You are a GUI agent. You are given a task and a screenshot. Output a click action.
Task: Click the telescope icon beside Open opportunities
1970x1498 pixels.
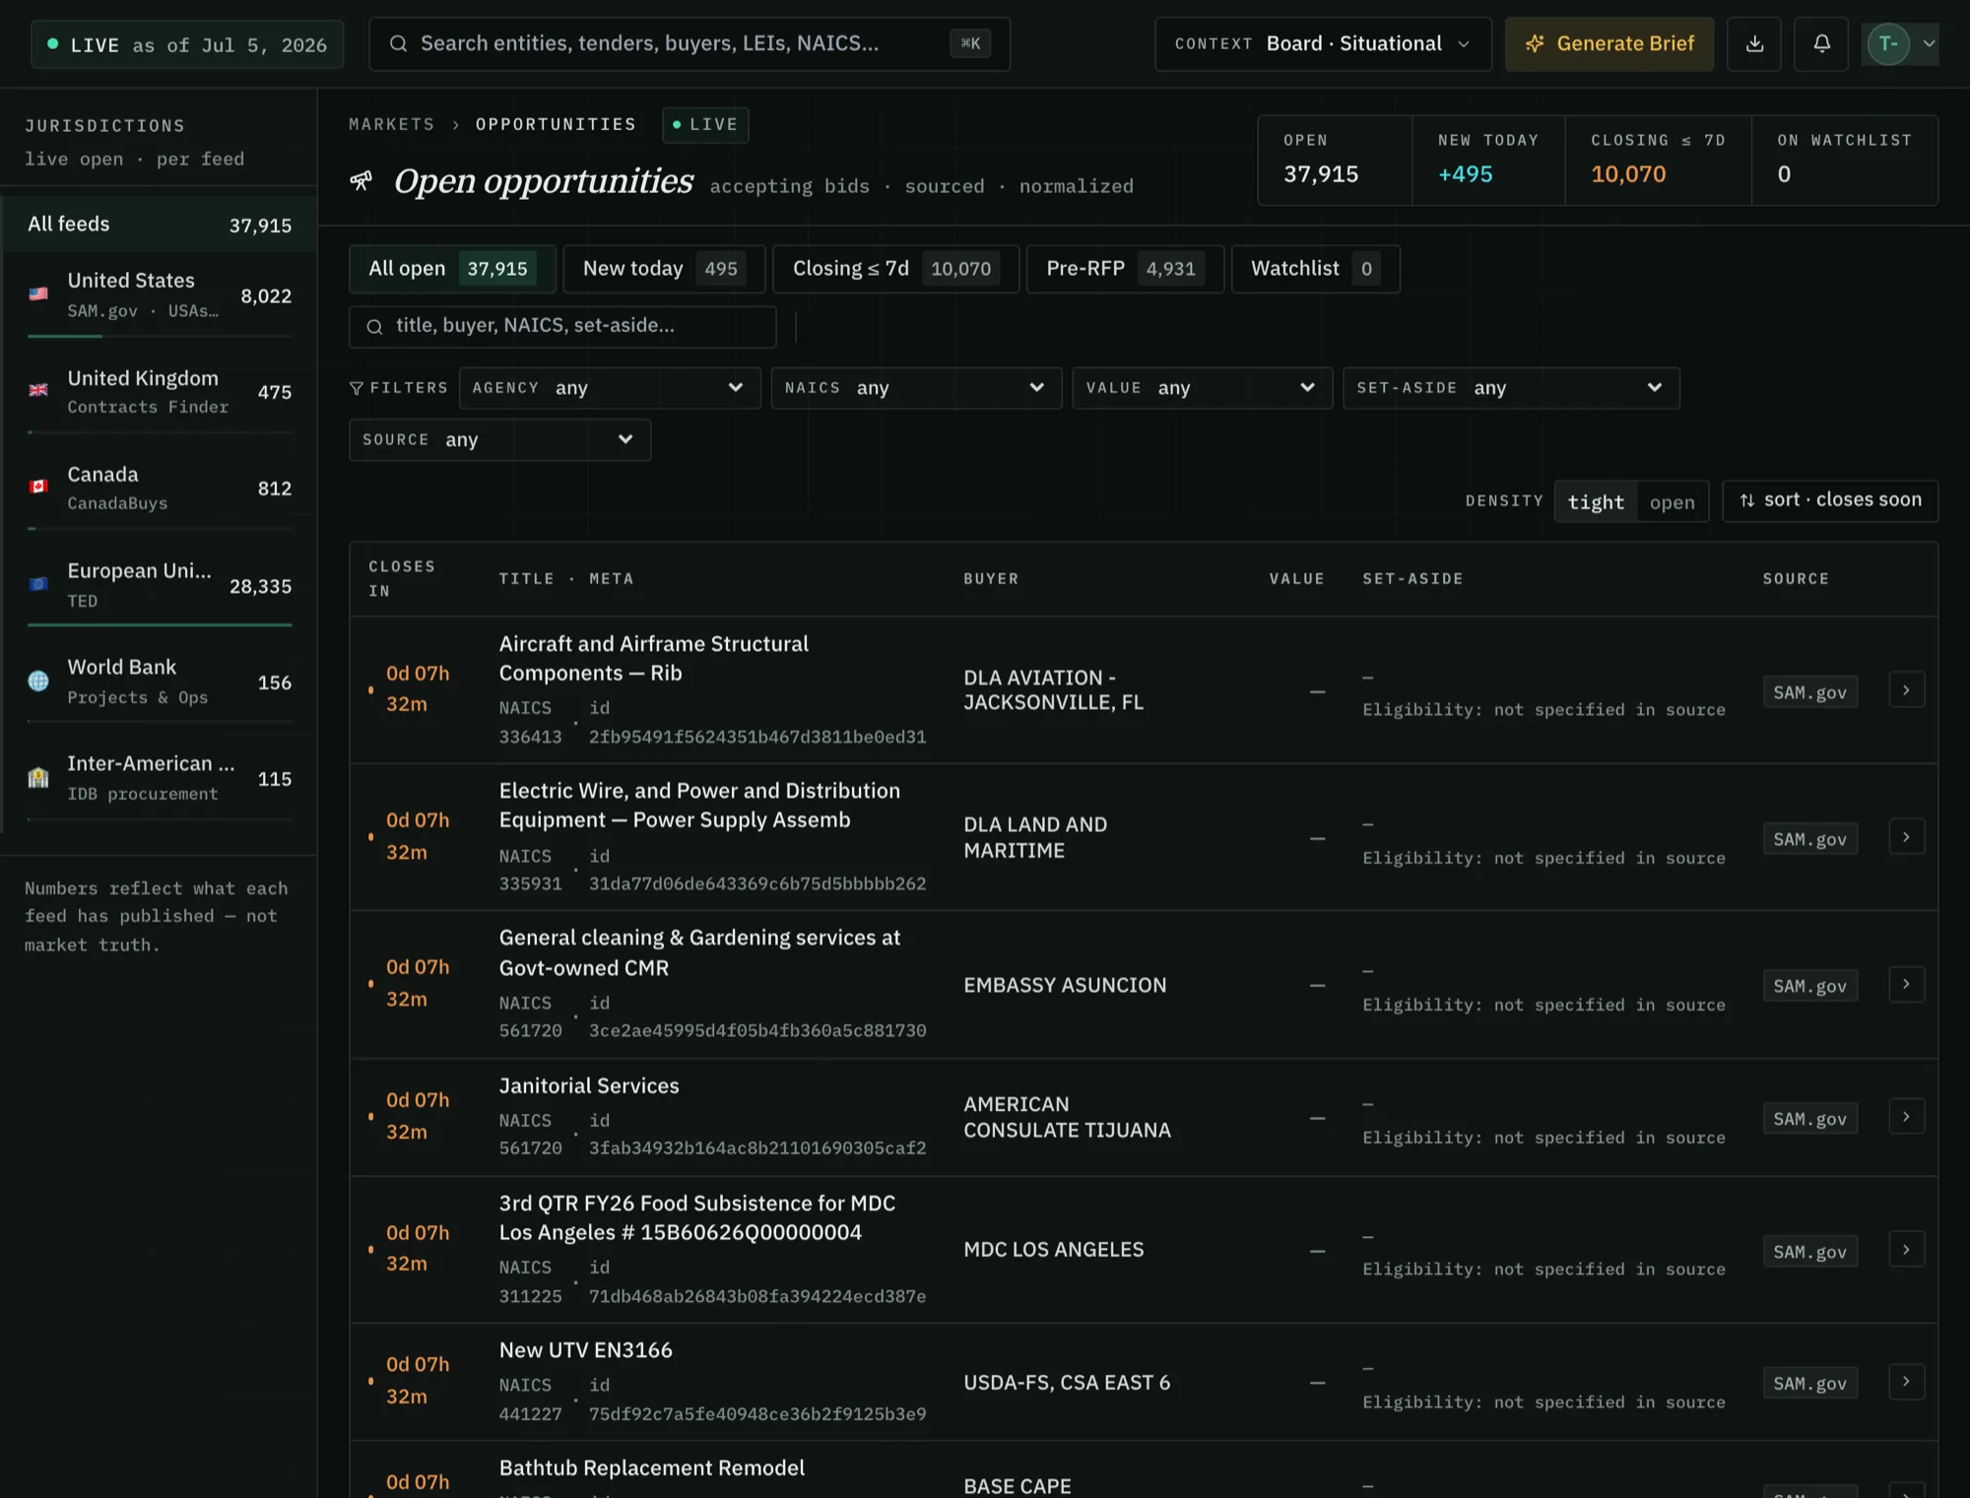coord(361,181)
